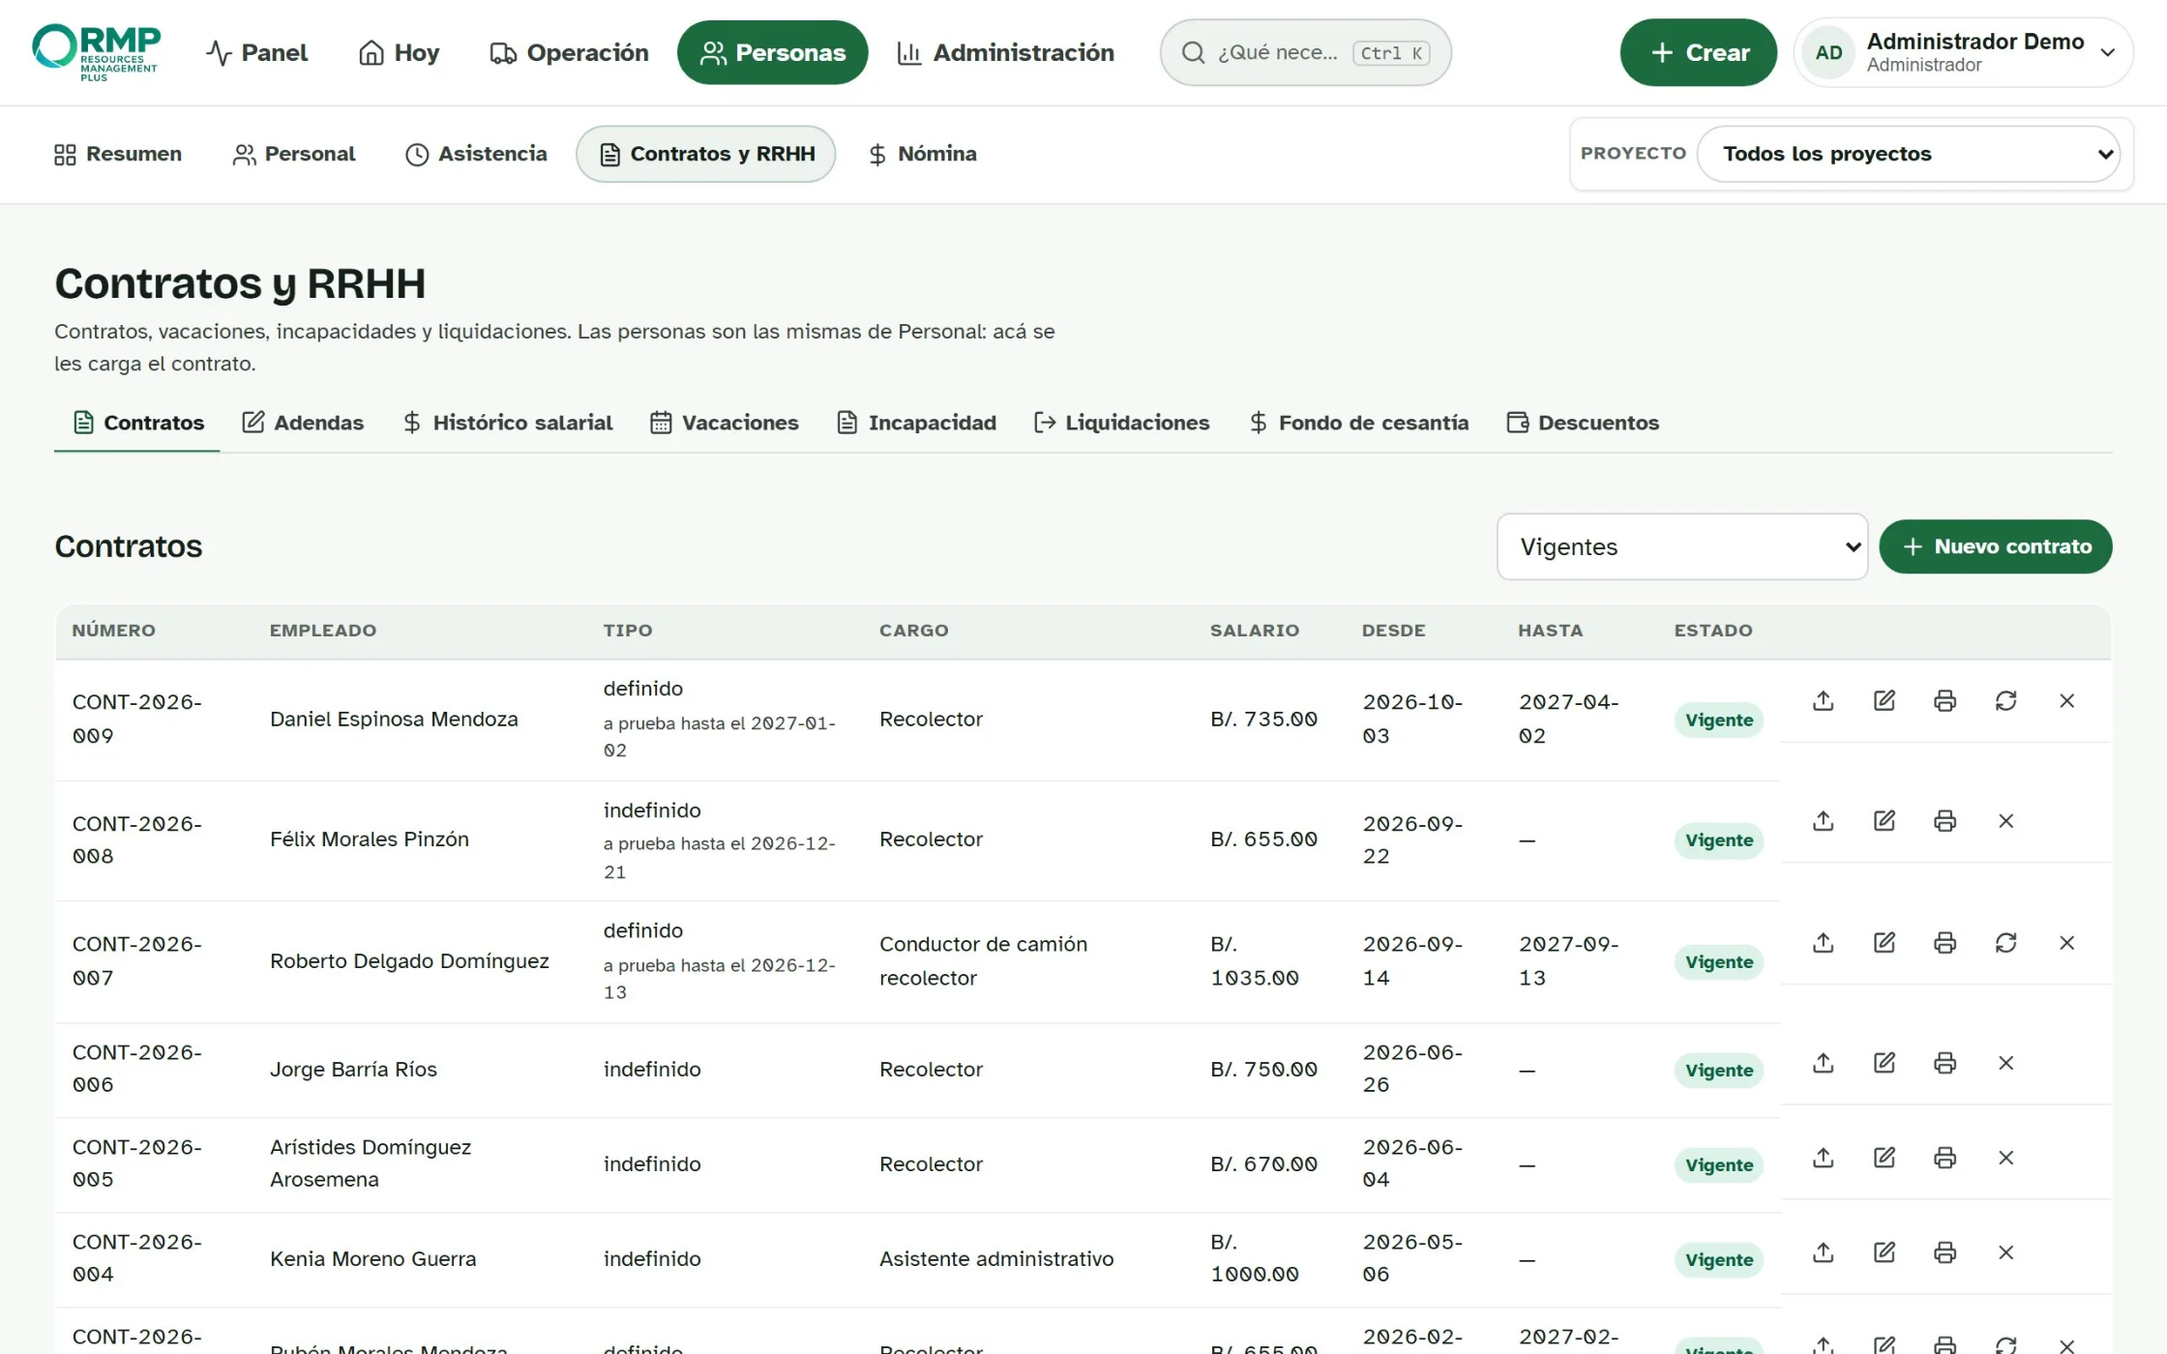Open the Fondo de cesantía sub-tab

pos(1359,423)
